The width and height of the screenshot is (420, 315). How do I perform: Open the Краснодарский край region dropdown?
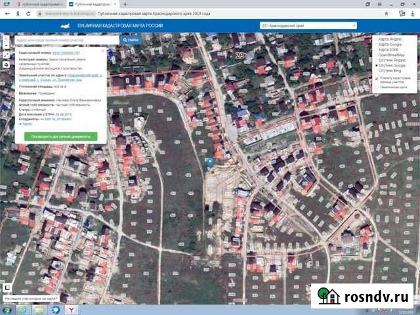(308, 26)
